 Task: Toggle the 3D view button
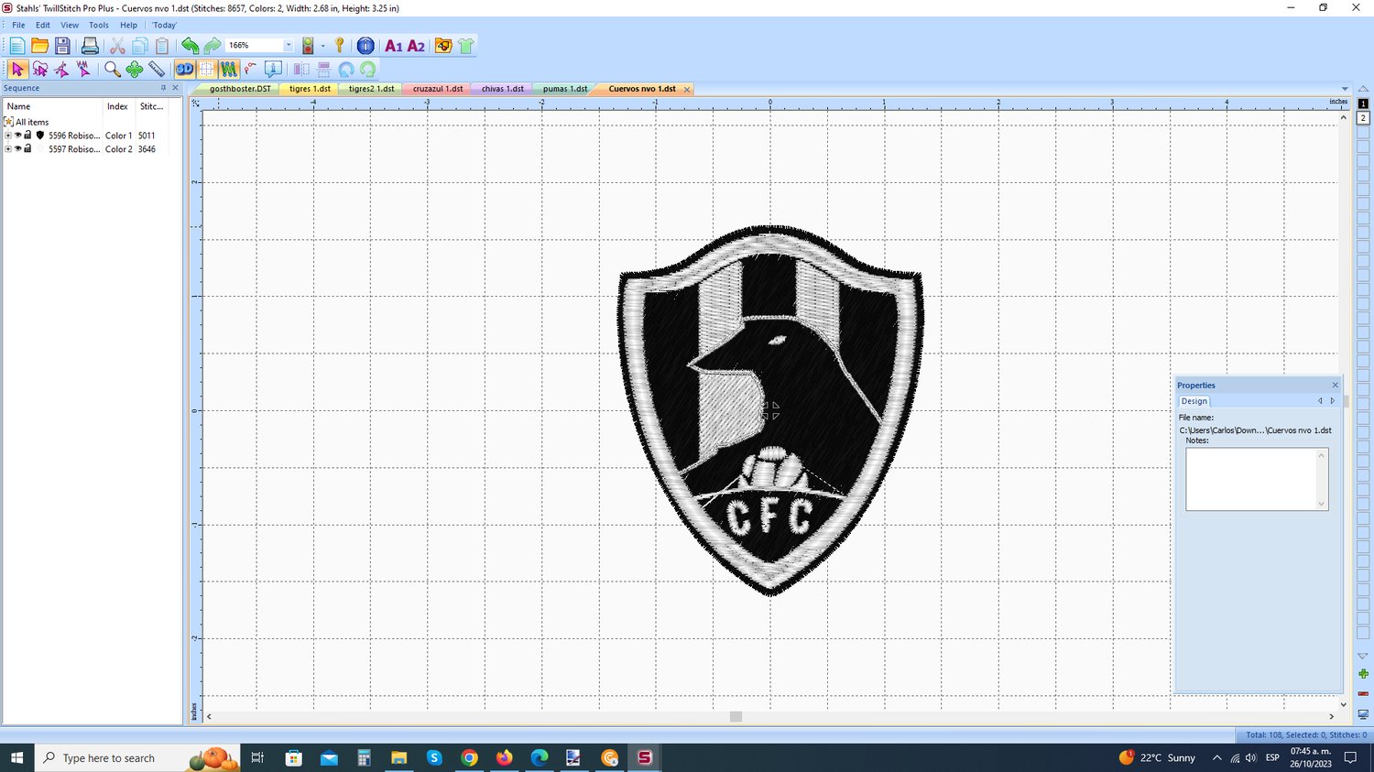point(185,69)
